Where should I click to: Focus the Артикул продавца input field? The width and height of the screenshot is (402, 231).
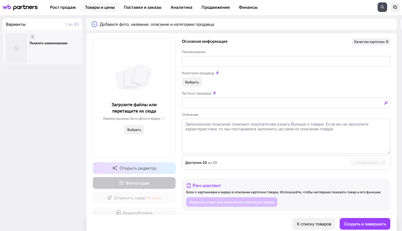[286, 103]
